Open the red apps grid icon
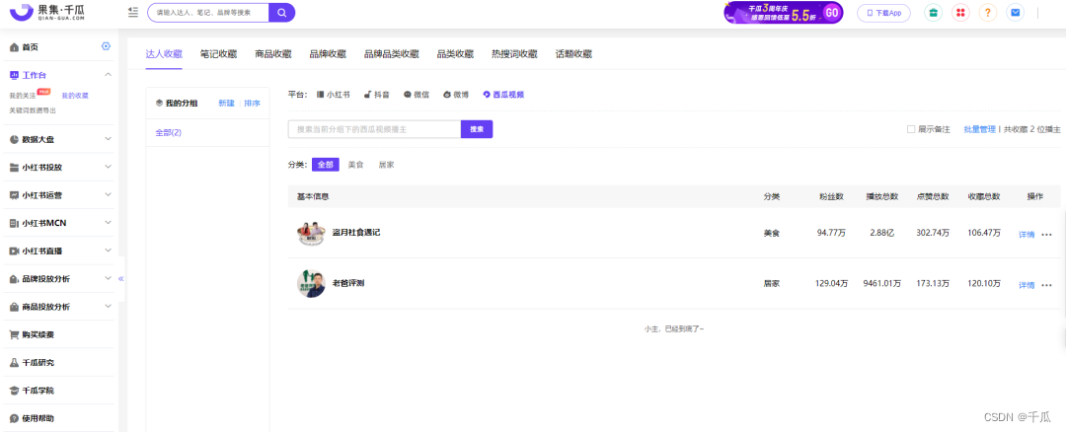The height and width of the screenshot is (432, 1066). coord(960,12)
